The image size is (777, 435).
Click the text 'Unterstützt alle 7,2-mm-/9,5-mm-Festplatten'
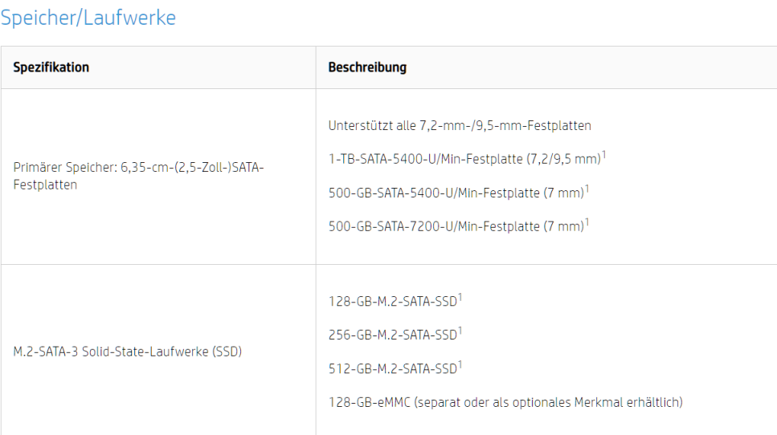coord(460,126)
